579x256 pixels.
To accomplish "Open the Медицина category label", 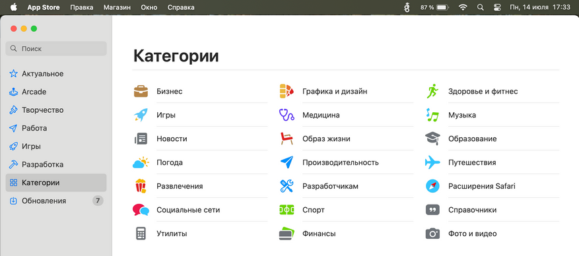I will (321, 115).
